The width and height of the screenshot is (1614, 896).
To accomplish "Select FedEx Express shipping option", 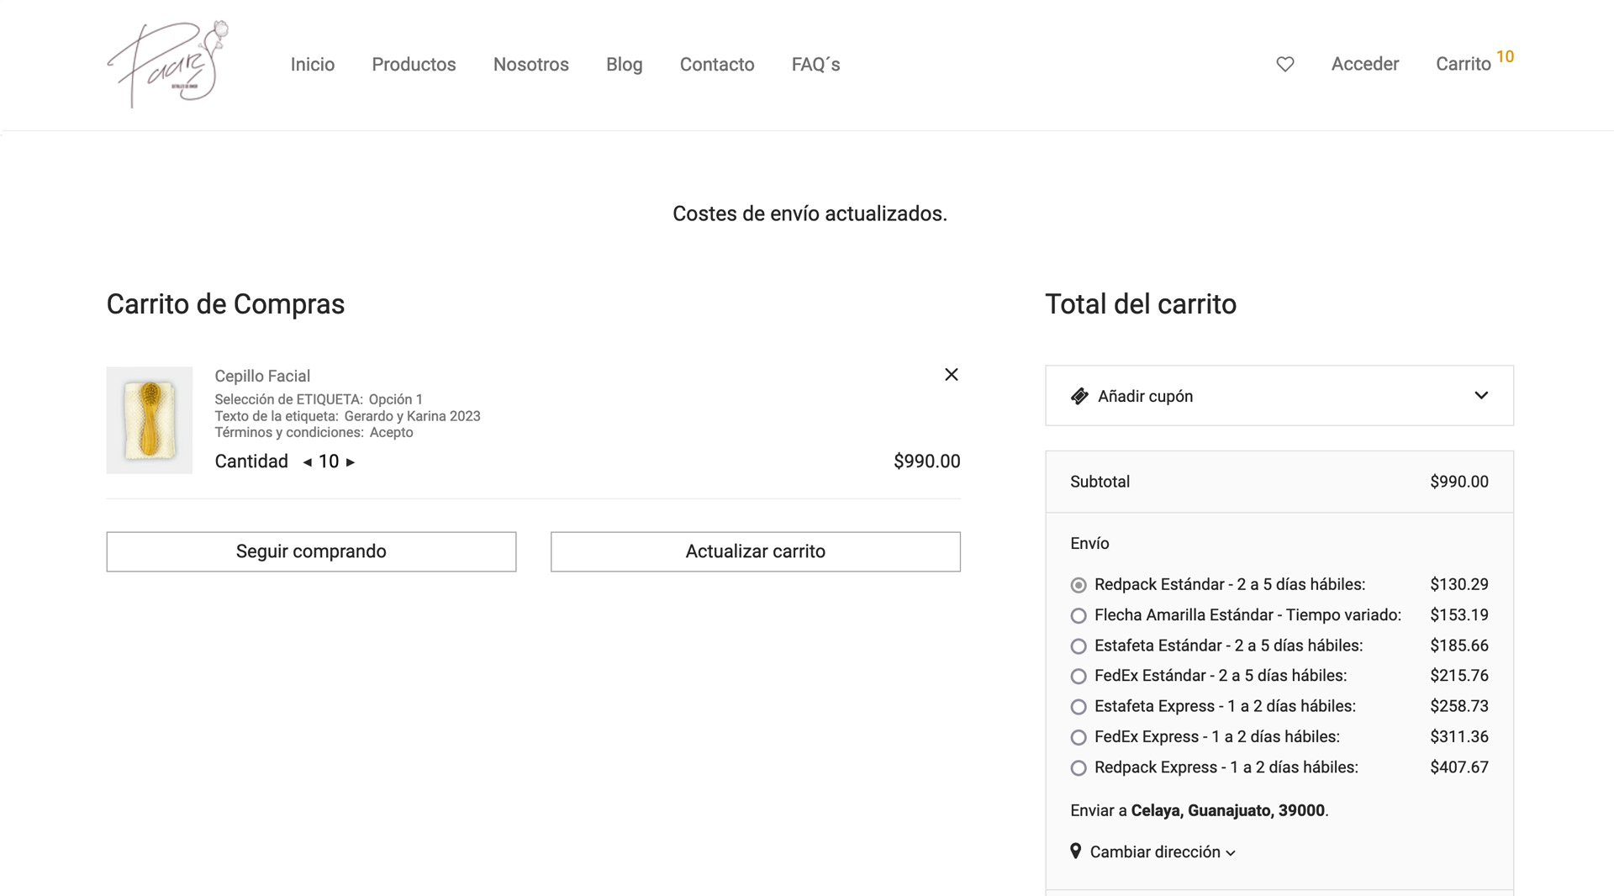I will pyautogui.click(x=1079, y=738).
